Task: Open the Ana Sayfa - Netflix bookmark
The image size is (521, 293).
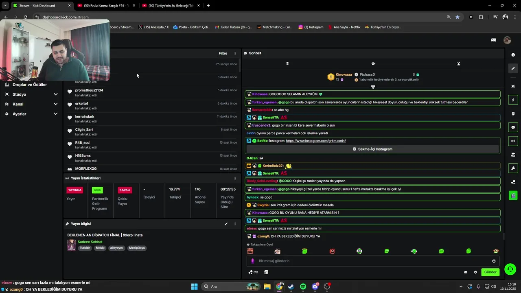Action: [344, 27]
